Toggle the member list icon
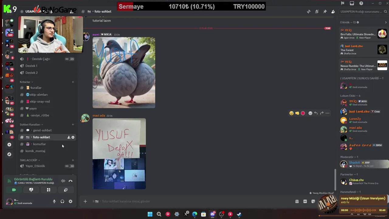This screenshot has height=219, width=389. [x=333, y=12]
